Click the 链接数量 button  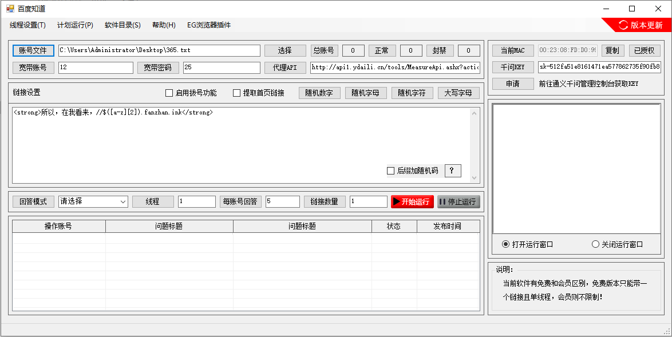click(325, 201)
